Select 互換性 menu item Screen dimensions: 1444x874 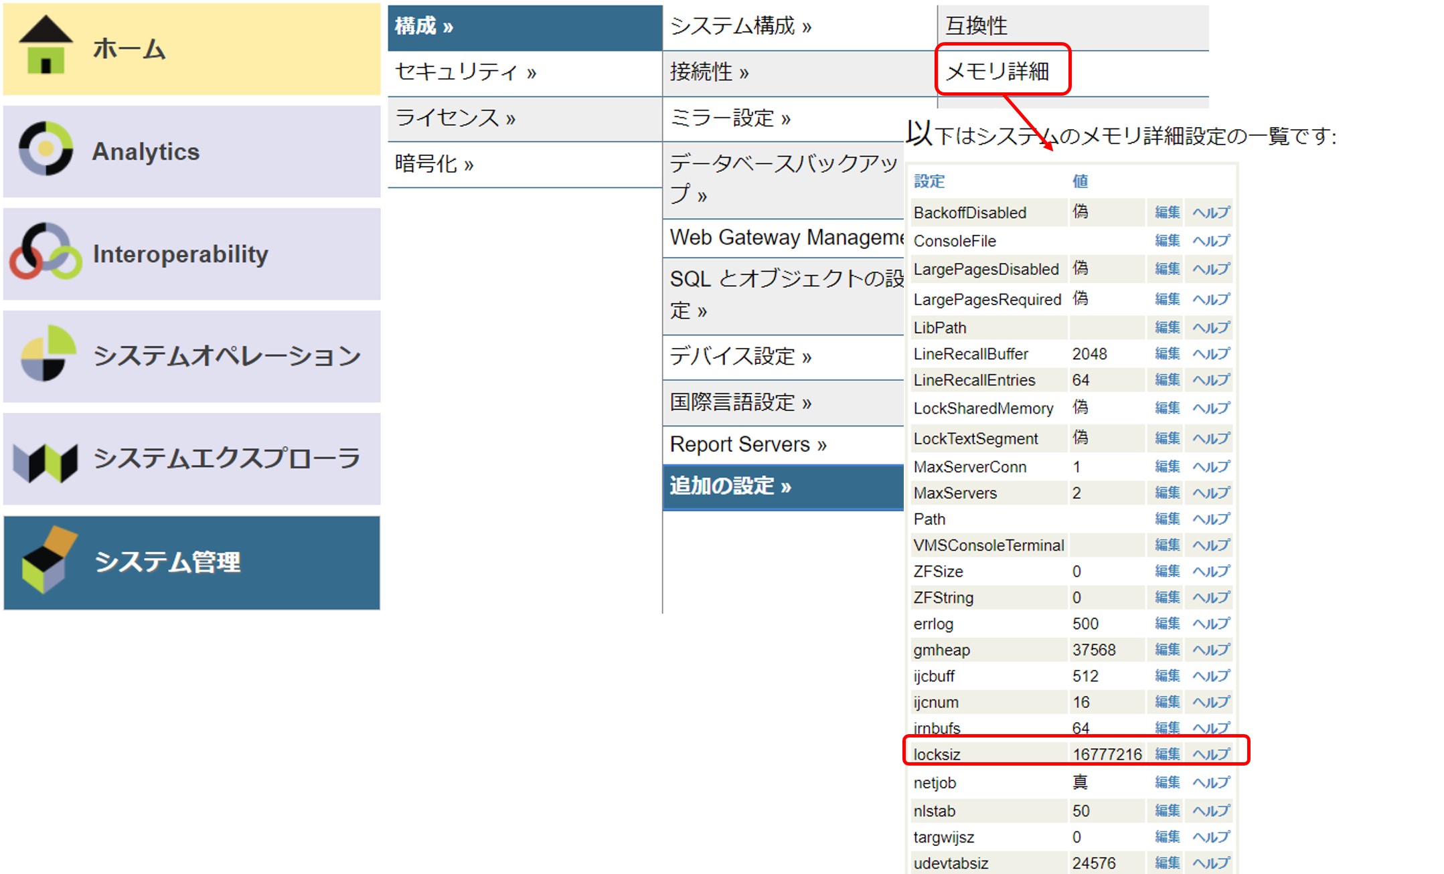(x=977, y=27)
